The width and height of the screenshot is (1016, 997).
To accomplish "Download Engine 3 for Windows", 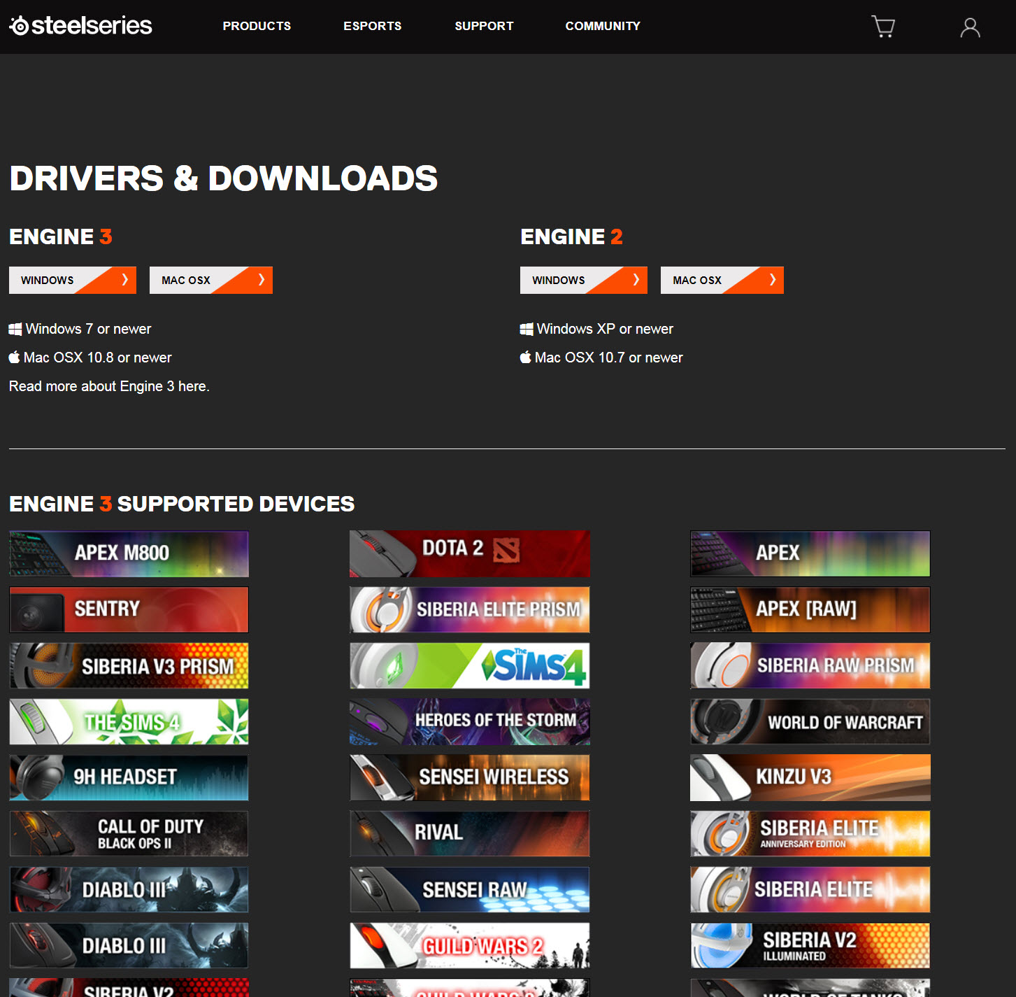I will (73, 280).
